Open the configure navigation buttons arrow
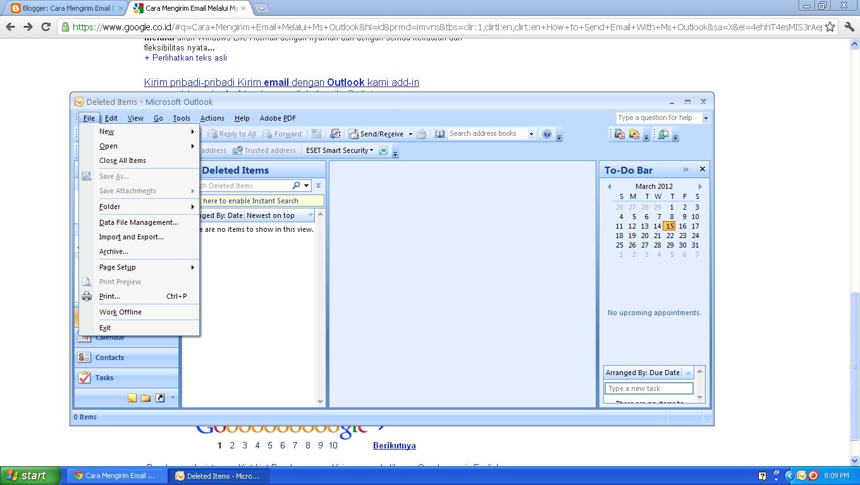 pos(173,398)
